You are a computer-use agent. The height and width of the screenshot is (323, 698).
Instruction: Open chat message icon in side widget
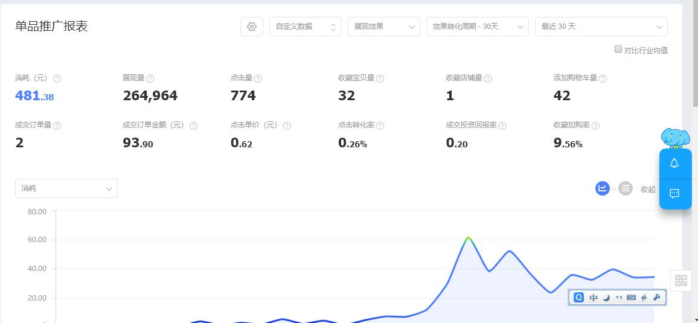pos(674,194)
